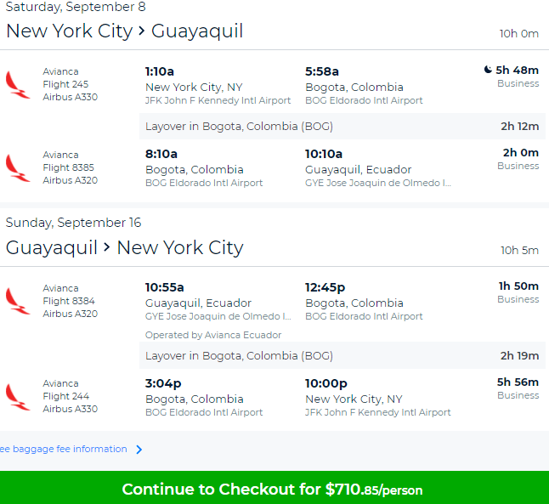Select the 1:10a departure time from JFK

point(160,71)
